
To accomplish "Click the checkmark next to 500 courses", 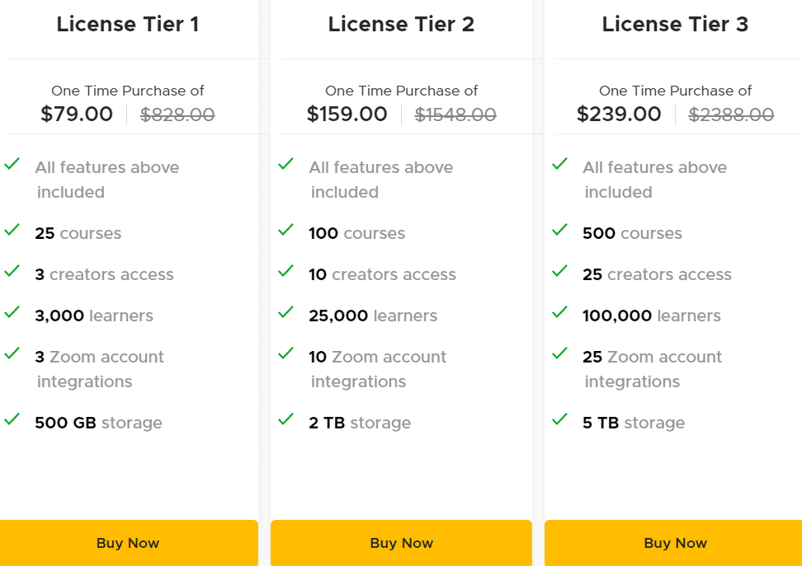I will 560,232.
